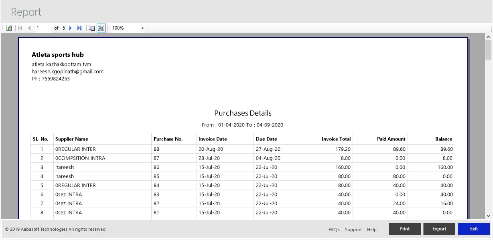493x240 pixels.
Task: Click the 'Balance' column header
Action: click(x=444, y=139)
